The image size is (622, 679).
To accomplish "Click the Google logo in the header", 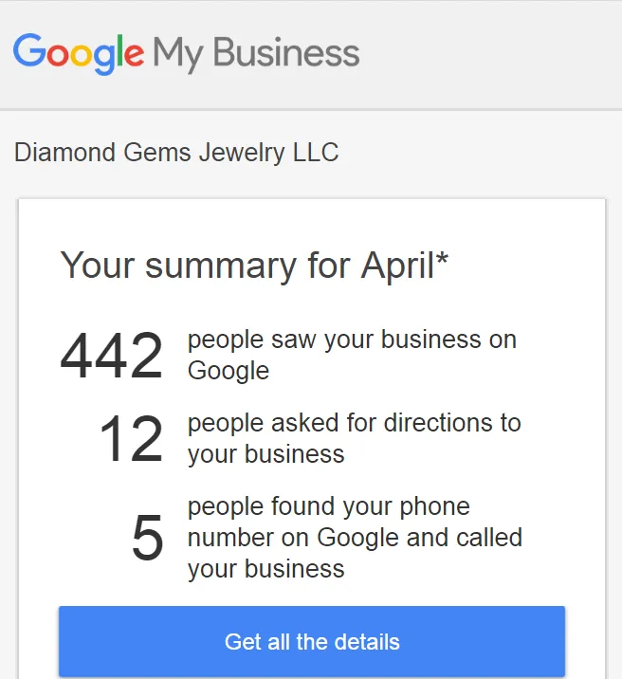I will click(x=79, y=54).
